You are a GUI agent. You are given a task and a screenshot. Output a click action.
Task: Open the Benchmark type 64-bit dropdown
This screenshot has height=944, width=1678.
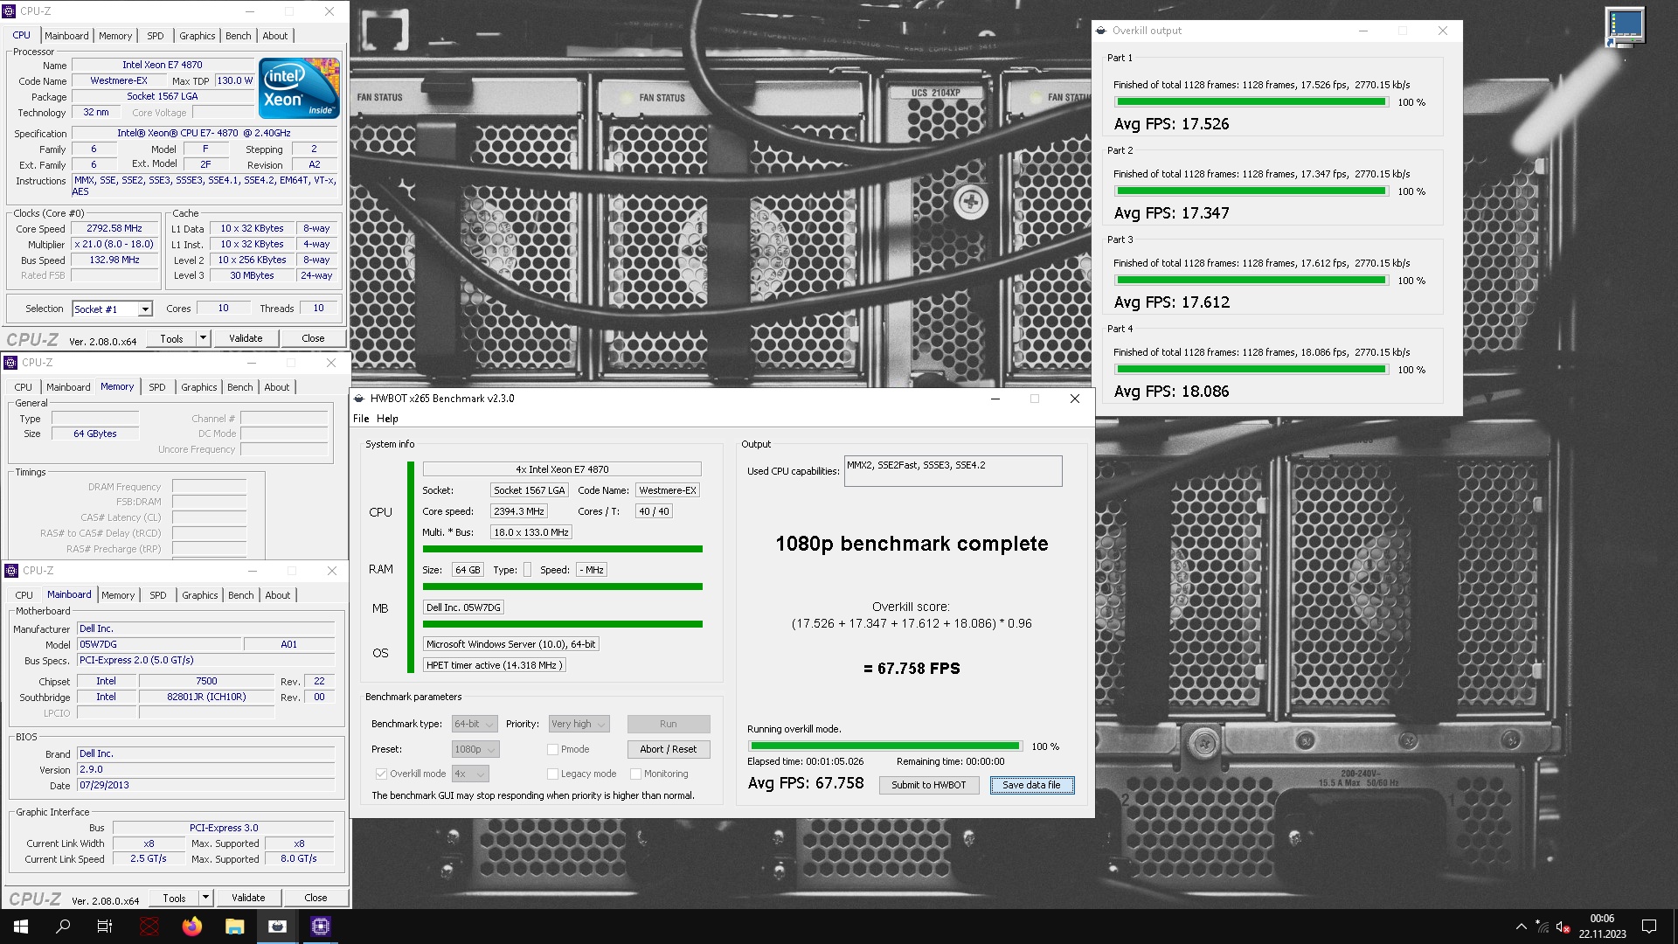pos(475,724)
